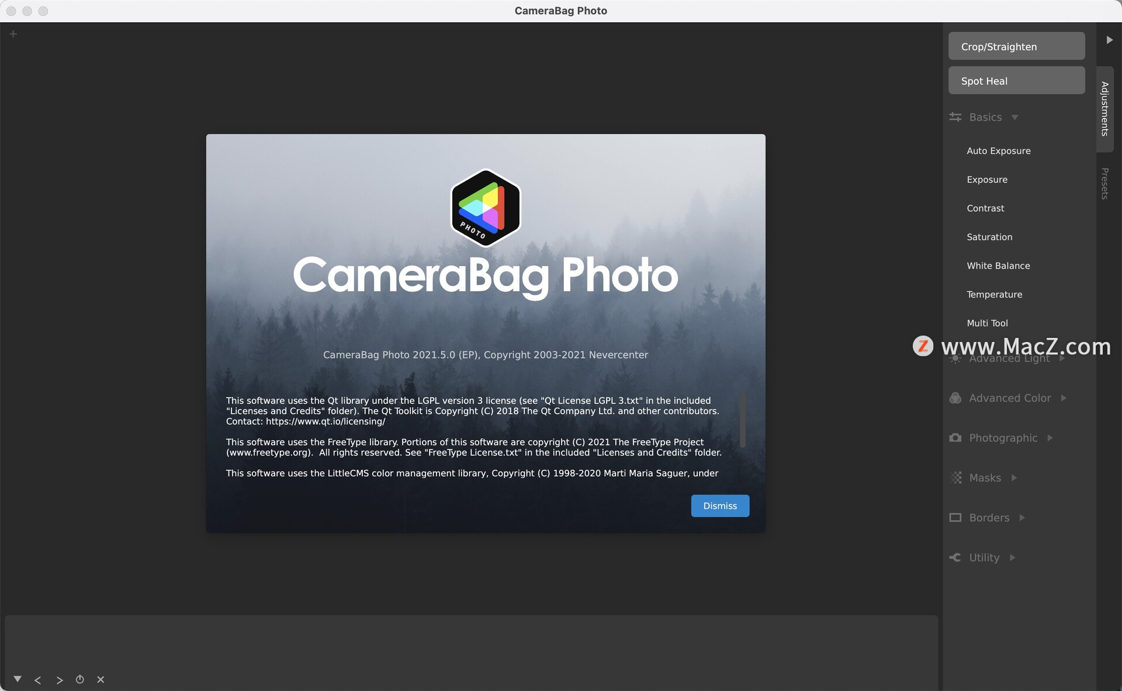Screen dimensions: 1122x691
Task: Click the Masks label
Action: pyautogui.click(x=985, y=478)
